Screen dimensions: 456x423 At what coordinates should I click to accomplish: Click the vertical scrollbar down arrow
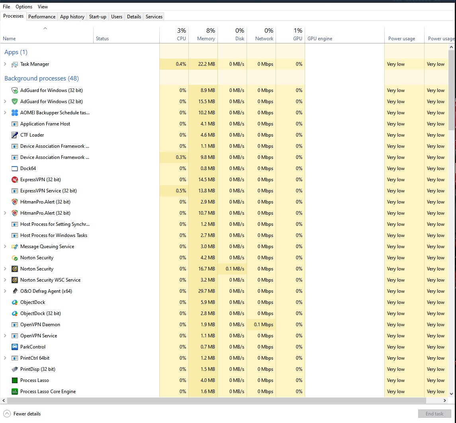click(x=451, y=394)
